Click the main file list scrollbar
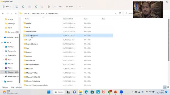Screen dimensions: 170x95 169,40
